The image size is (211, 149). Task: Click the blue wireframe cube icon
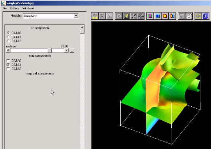coord(206,16)
